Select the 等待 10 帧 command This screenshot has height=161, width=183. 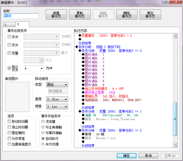pyautogui.click(x=93, y=134)
